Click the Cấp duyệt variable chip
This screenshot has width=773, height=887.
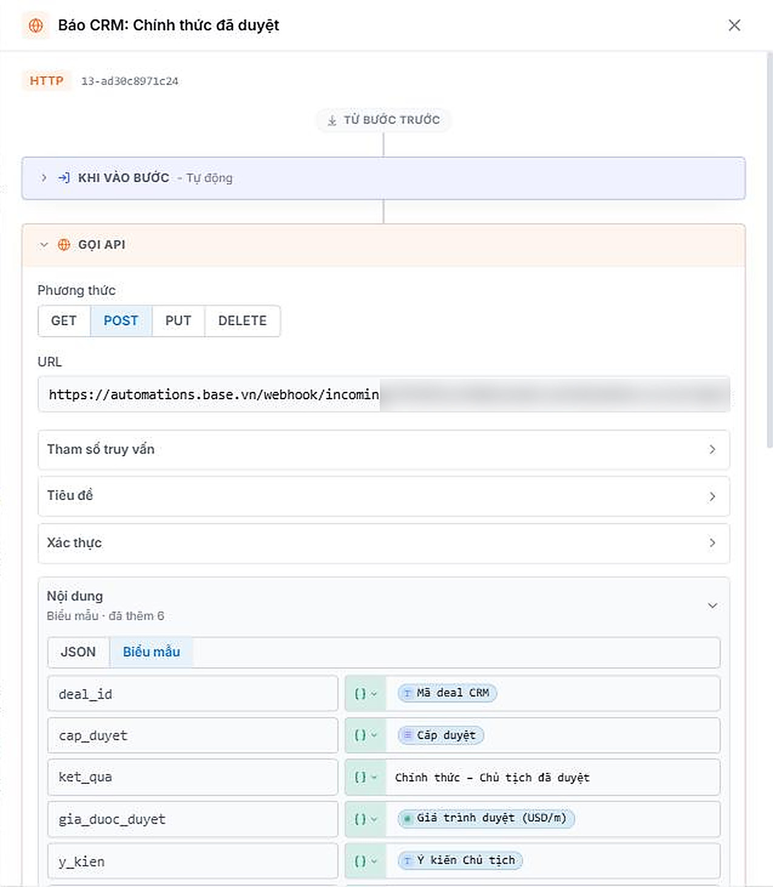point(441,735)
